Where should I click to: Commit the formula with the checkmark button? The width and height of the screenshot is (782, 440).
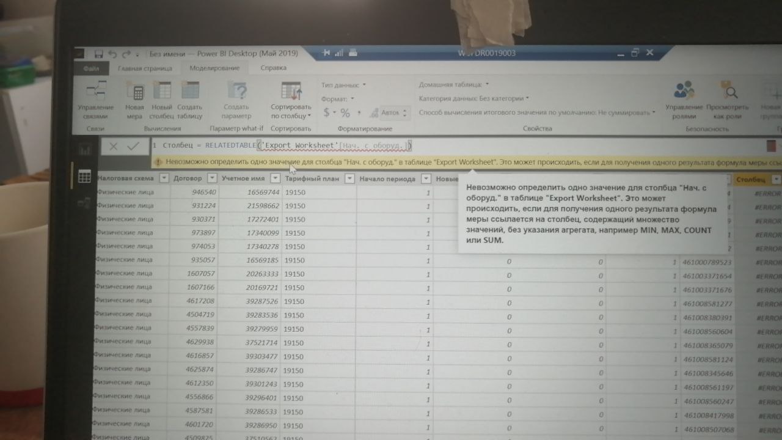click(x=133, y=146)
